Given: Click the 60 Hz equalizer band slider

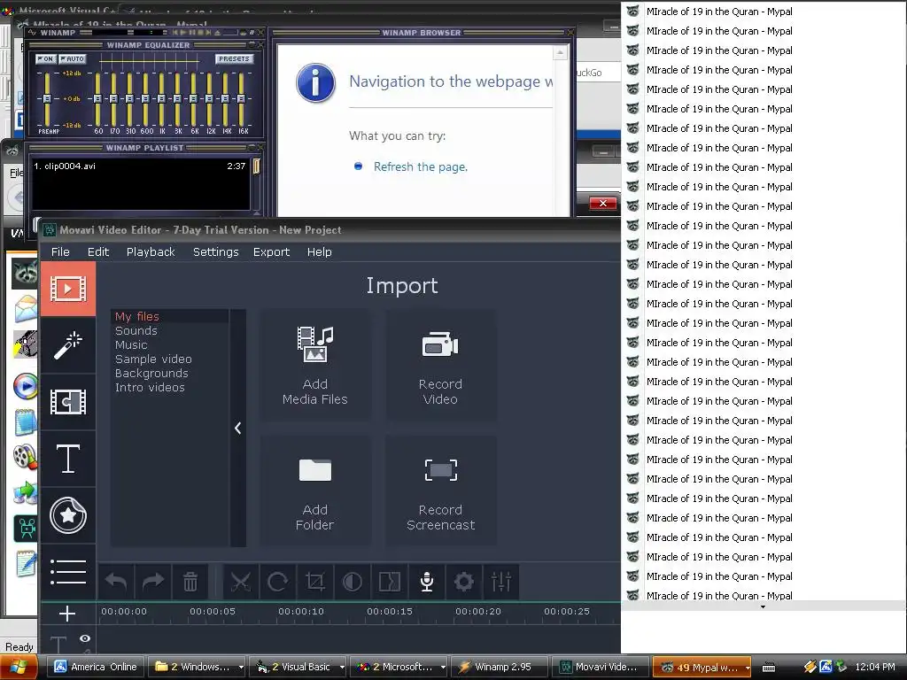Looking at the screenshot, I should tap(97, 99).
